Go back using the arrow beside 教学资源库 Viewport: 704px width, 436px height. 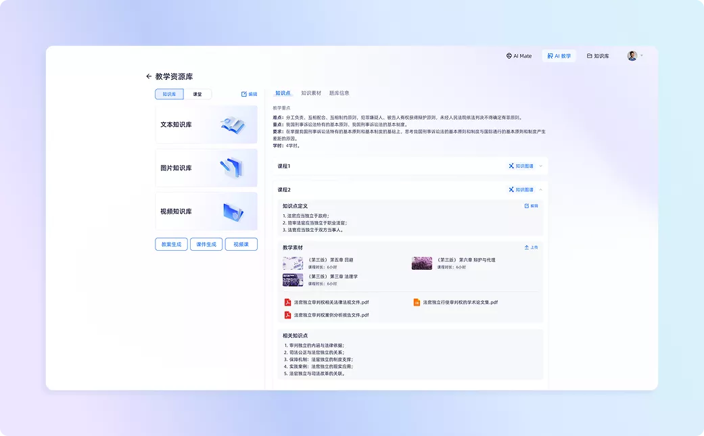(x=149, y=76)
